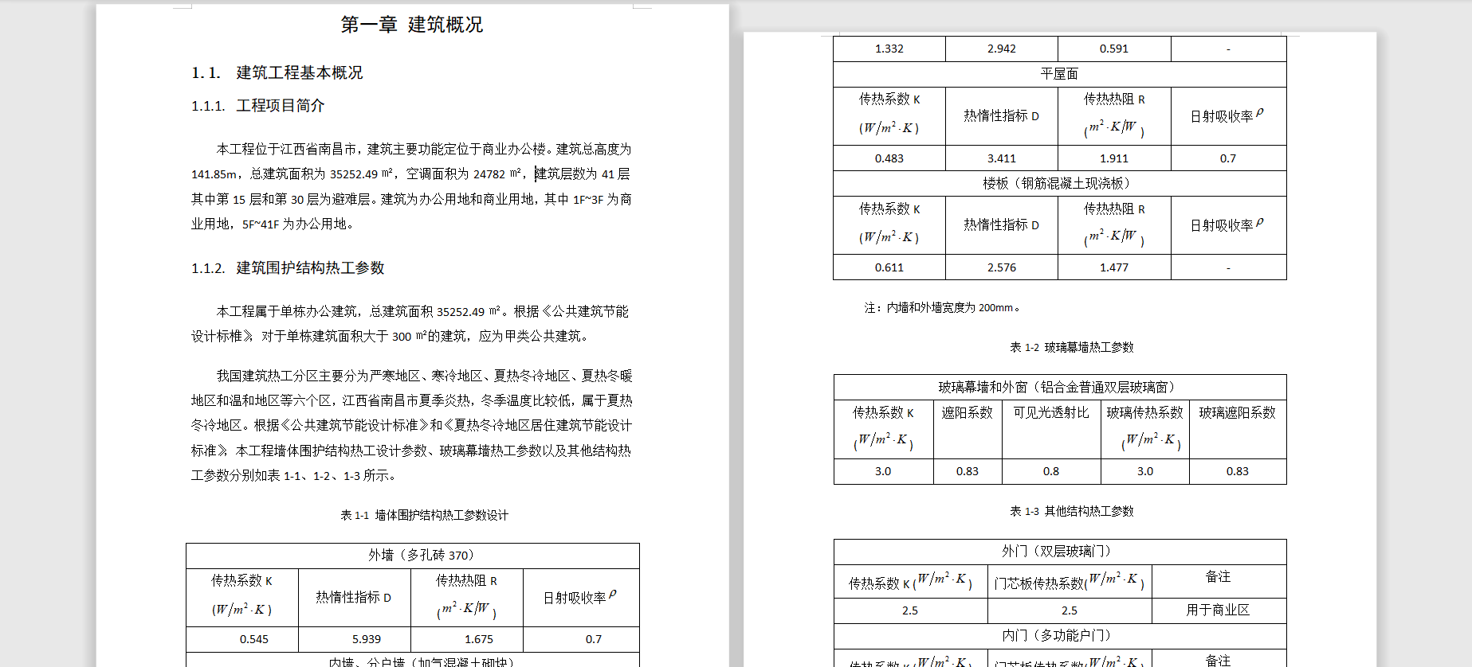
Task: Click the 玻璃幕墙和外窗 table title cell
Action: click(1059, 388)
